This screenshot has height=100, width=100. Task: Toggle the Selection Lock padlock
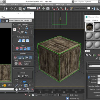pos(29,95)
